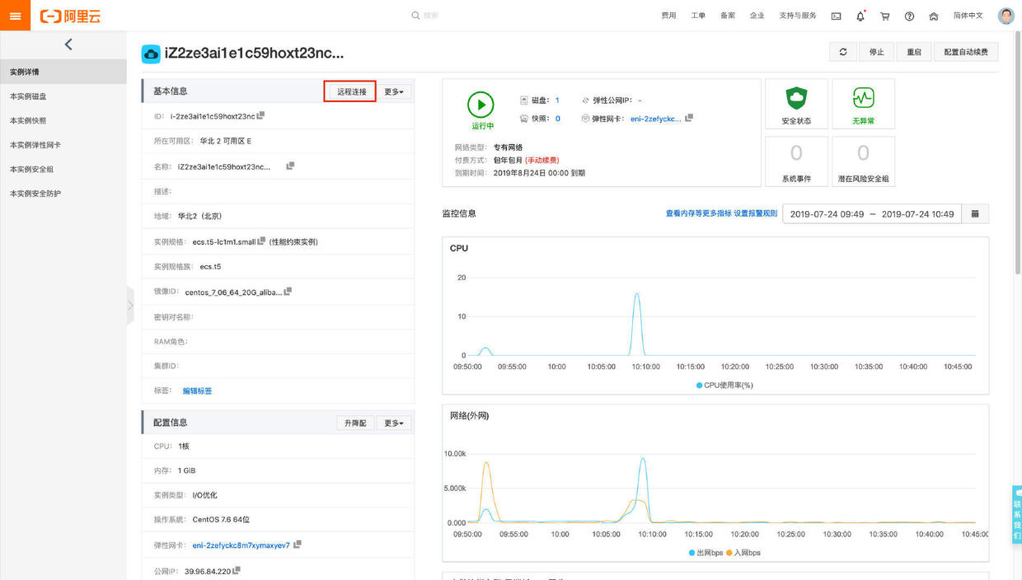Copy the instance name
The height and width of the screenshot is (580, 1022).
[290, 166]
